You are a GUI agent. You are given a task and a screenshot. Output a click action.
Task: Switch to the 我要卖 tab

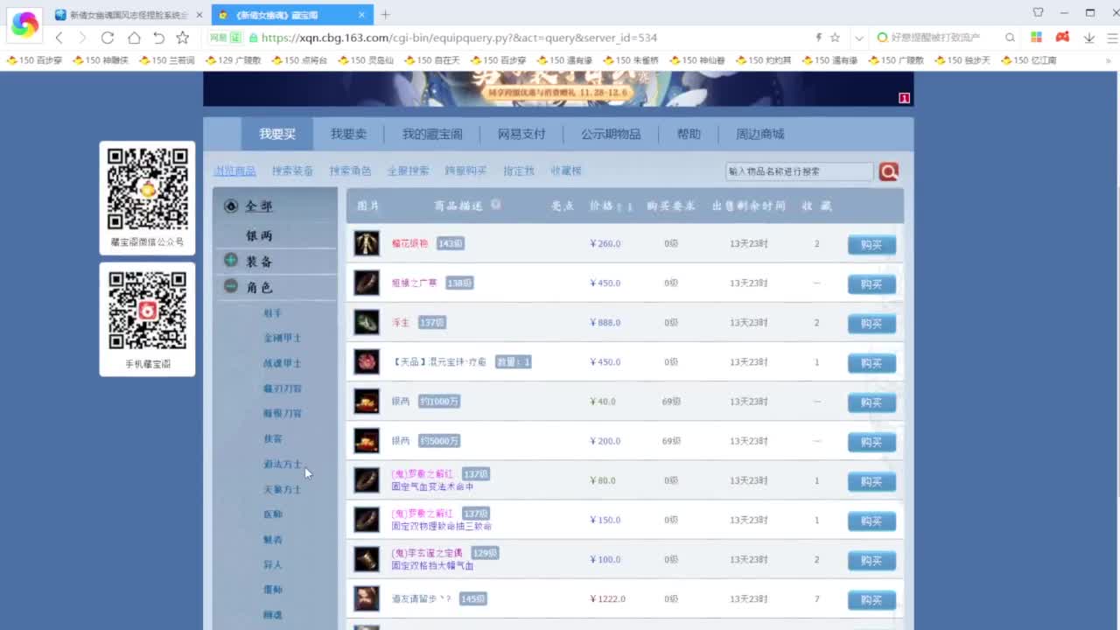[348, 134]
